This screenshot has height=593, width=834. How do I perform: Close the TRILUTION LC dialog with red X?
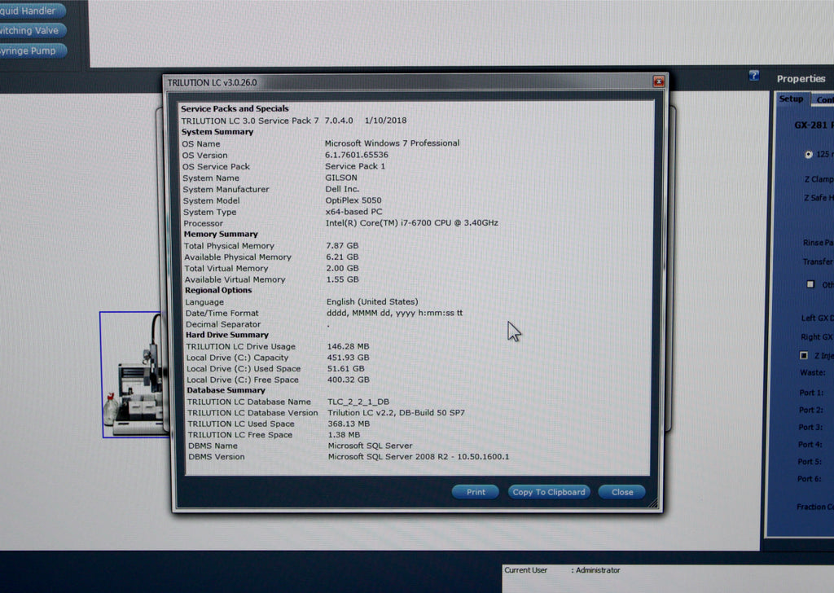click(x=658, y=81)
